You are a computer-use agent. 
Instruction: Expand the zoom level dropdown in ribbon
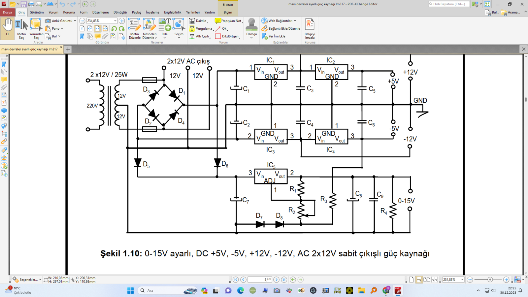pos(115,21)
